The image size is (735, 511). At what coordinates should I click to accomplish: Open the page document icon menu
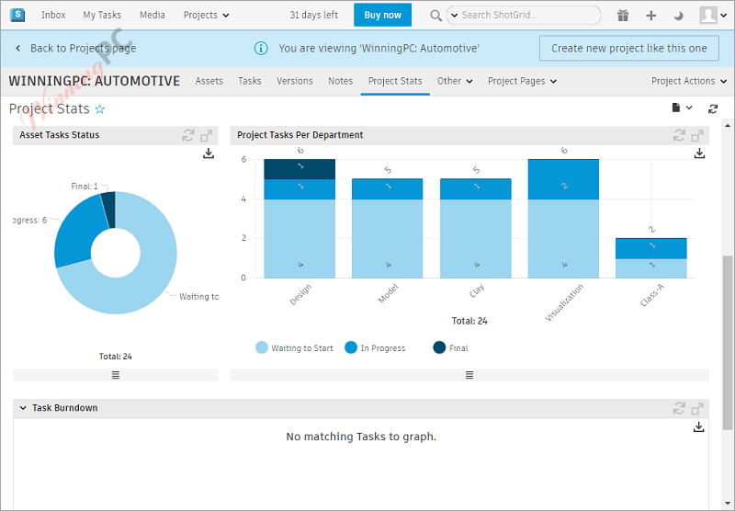[682, 108]
